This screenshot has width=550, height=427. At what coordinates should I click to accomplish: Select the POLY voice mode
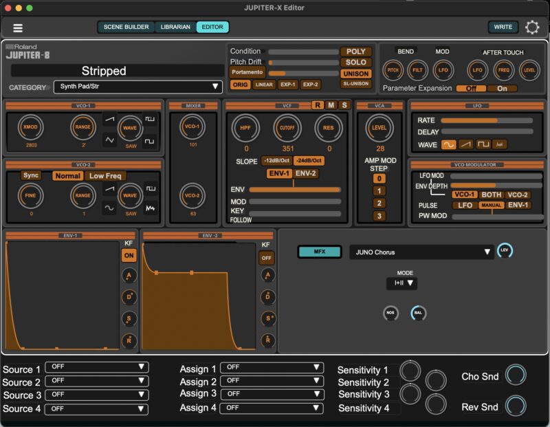tap(355, 52)
